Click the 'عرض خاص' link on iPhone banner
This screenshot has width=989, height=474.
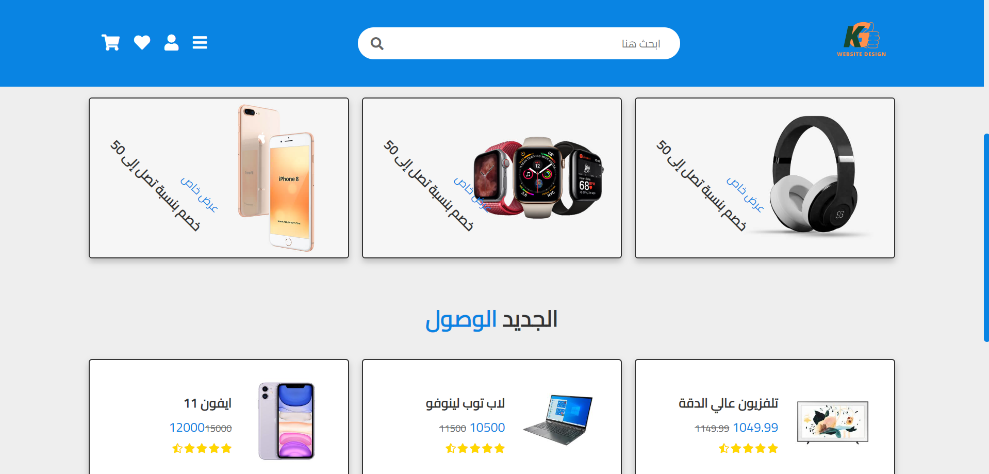(x=199, y=195)
